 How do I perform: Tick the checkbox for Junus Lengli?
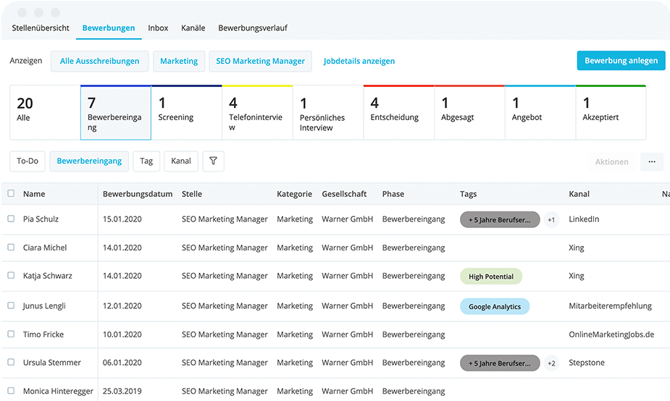click(11, 305)
